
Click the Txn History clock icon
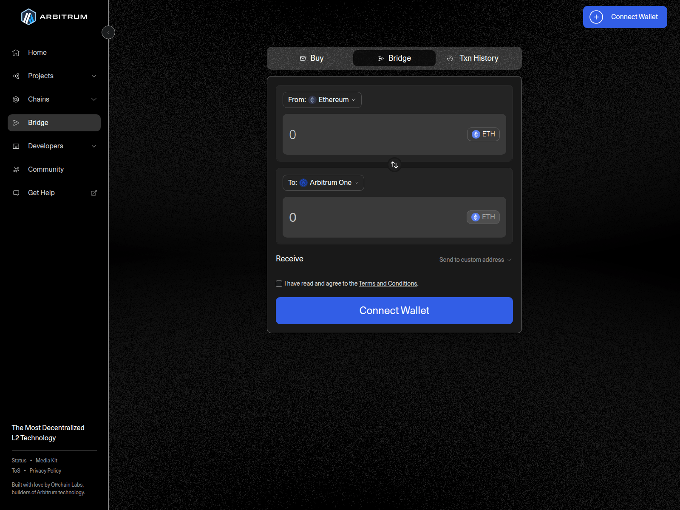[450, 58]
